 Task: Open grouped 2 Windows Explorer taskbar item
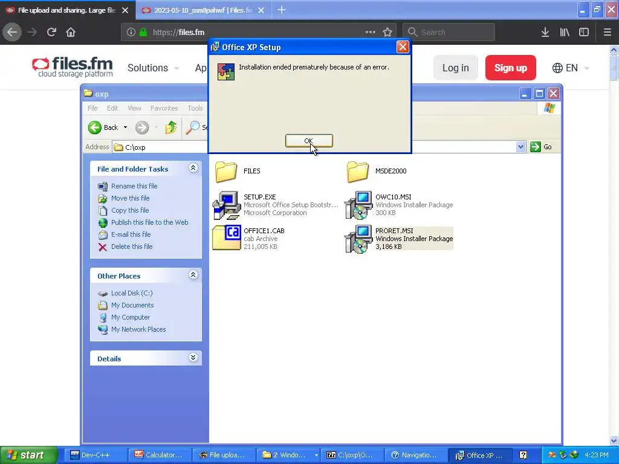(x=288, y=455)
